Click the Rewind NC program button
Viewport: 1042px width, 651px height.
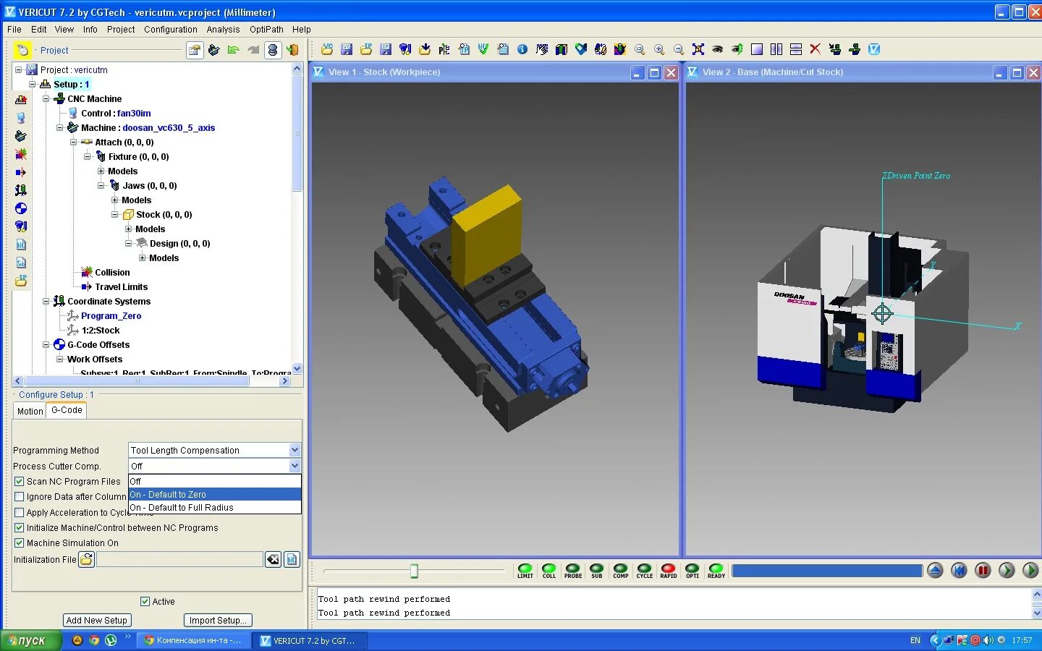(959, 570)
